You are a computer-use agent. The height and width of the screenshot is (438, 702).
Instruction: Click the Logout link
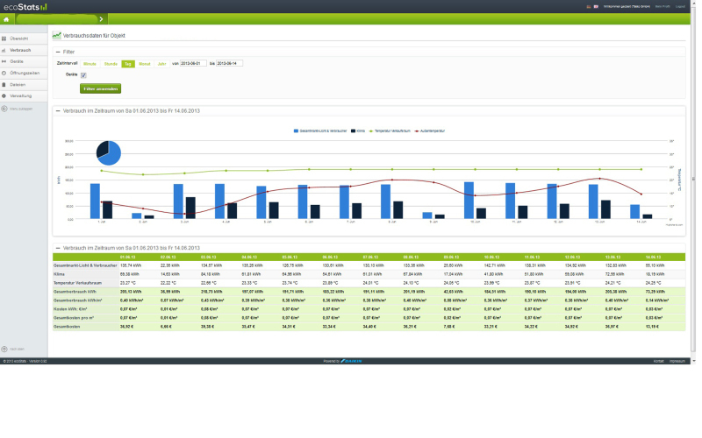tap(681, 7)
